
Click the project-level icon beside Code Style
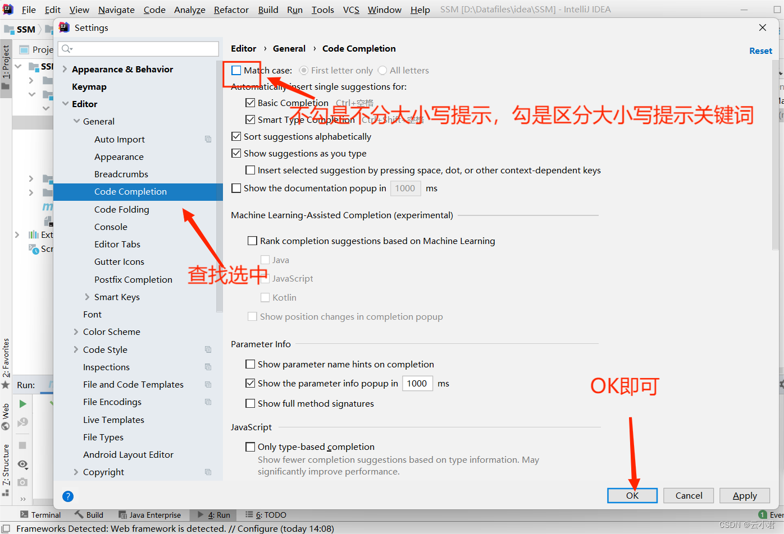point(208,349)
